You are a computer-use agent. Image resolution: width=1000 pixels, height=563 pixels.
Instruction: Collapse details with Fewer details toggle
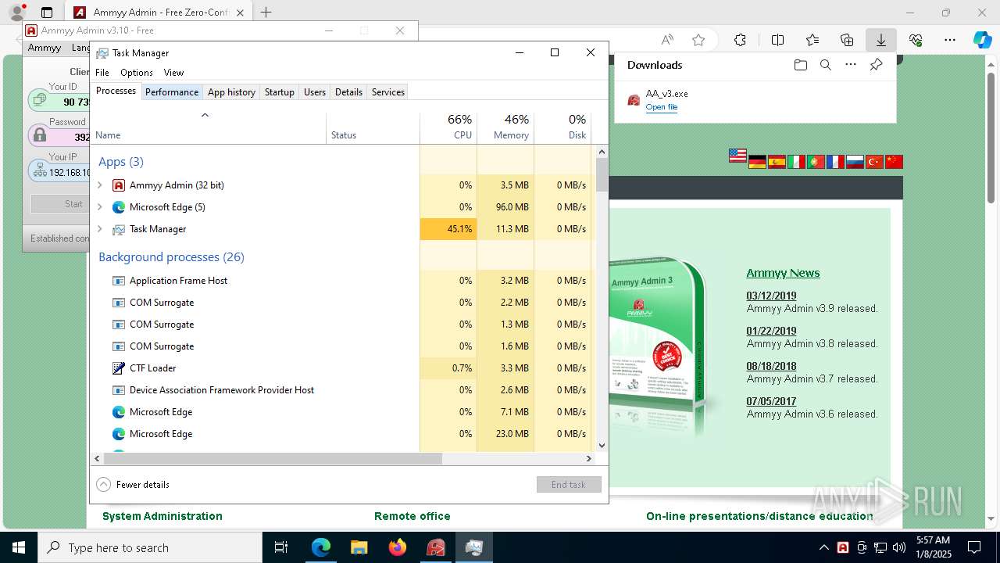133,485
